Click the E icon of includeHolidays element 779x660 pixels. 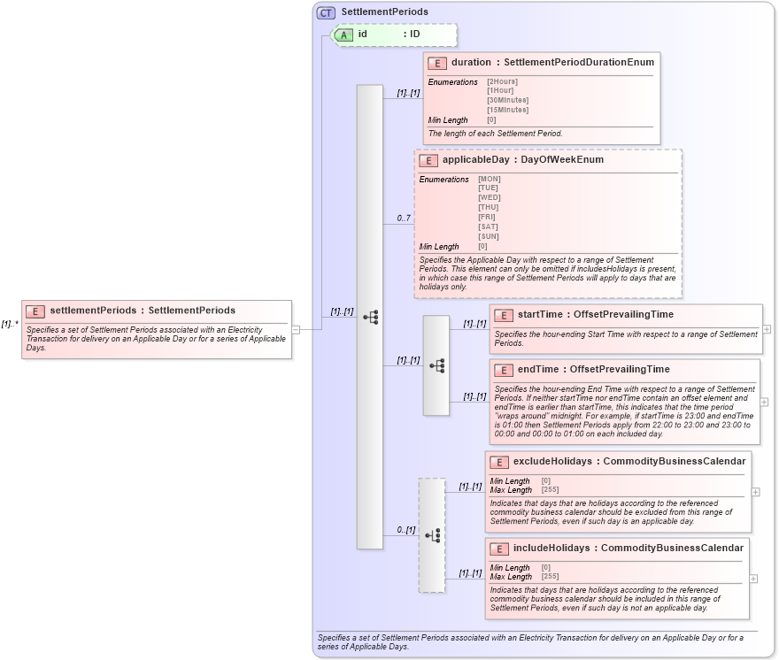499,549
